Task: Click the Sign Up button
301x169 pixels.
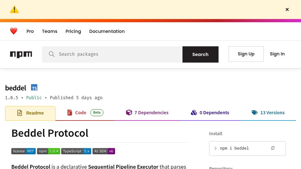Action: (x=246, y=54)
